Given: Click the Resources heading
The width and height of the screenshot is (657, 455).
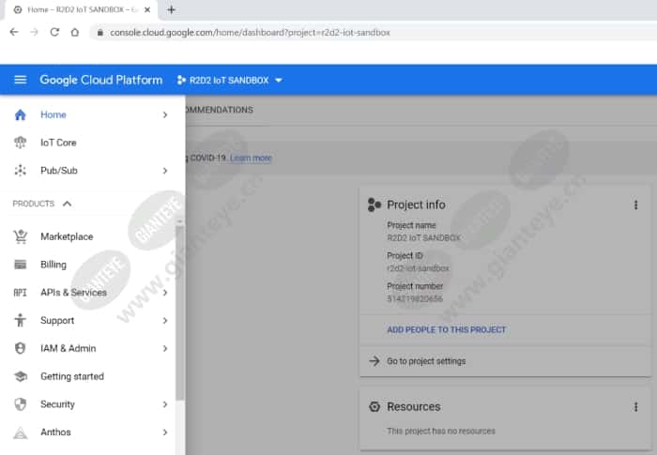Looking at the screenshot, I should pyautogui.click(x=414, y=407).
